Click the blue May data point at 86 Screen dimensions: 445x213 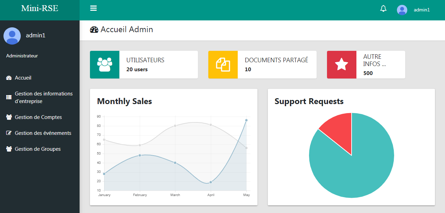click(246, 120)
